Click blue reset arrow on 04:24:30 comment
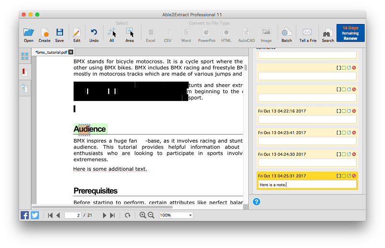This screenshot has height=248, width=385. [349, 154]
